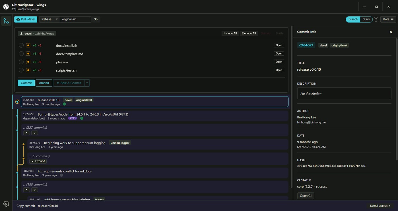Expand downward in the 188 commits group

(x=34, y=190)
